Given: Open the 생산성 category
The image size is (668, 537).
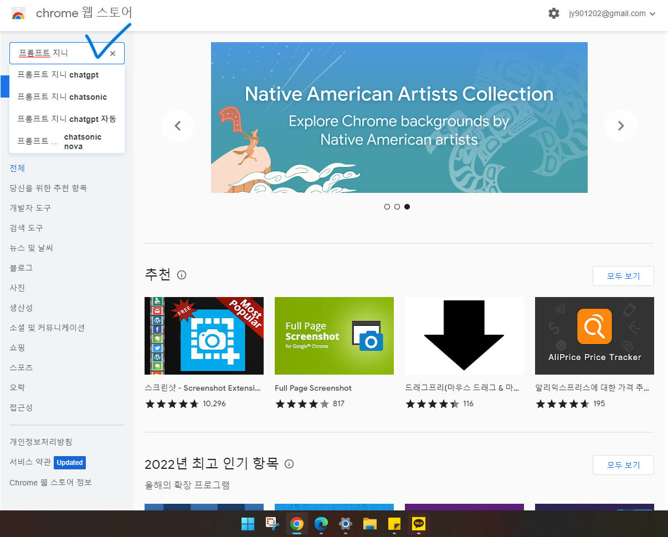Looking at the screenshot, I should (x=21, y=308).
